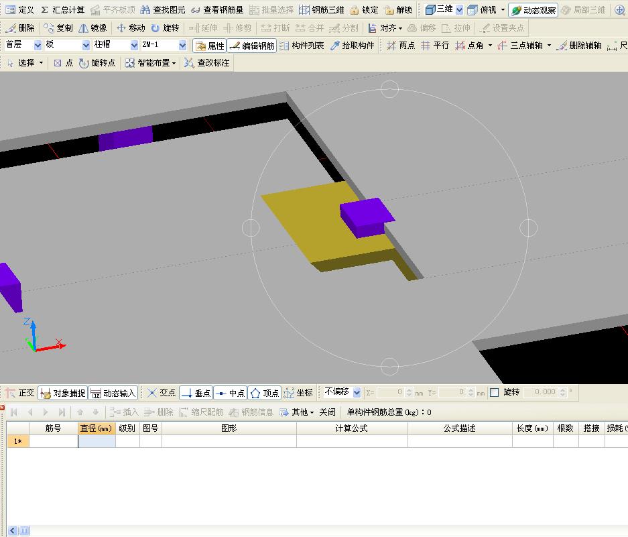Click the 筋号 column header
This screenshot has height=537, width=628.
tap(53, 428)
